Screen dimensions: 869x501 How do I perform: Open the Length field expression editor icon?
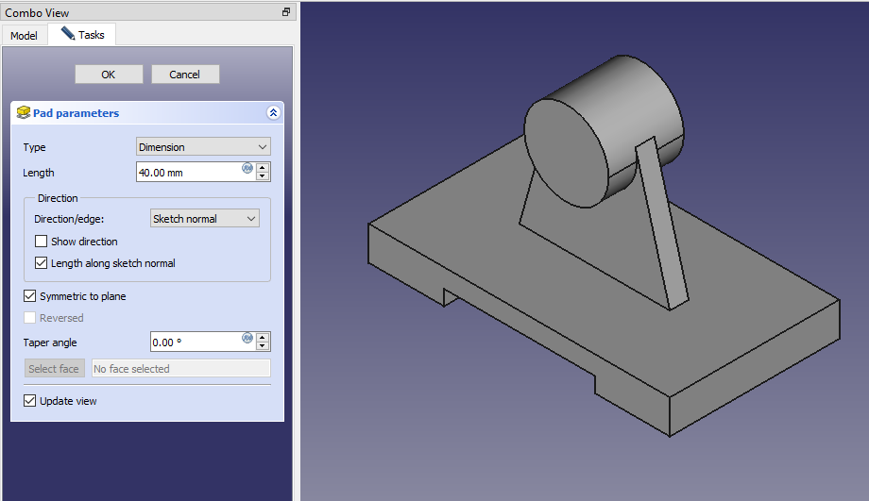[x=247, y=168]
